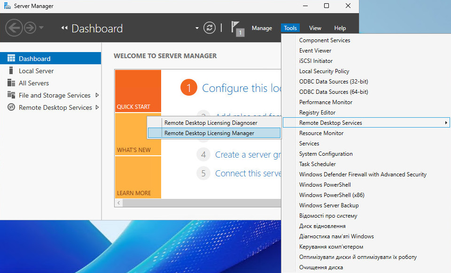Viewport: 451px width, 273px height.
Task: Click the Remote Desktop Services submenu arrow
Action: pyautogui.click(x=446, y=123)
